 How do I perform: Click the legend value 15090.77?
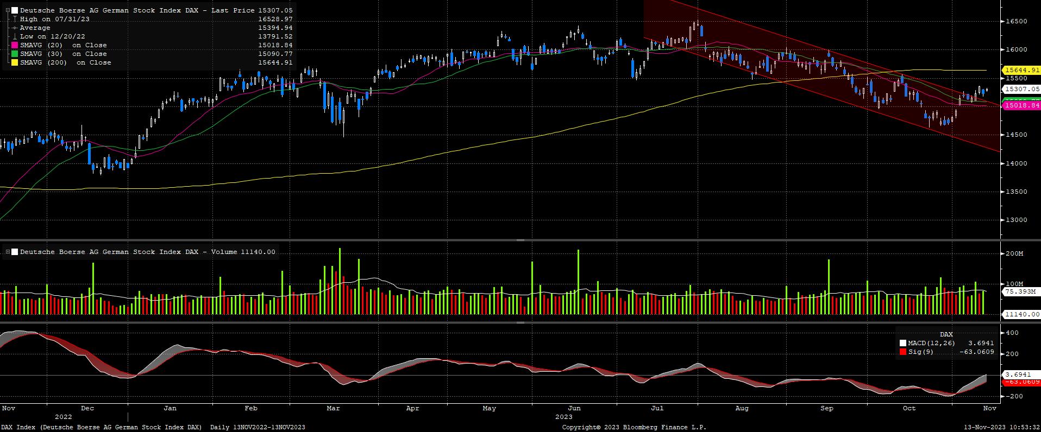(275, 54)
